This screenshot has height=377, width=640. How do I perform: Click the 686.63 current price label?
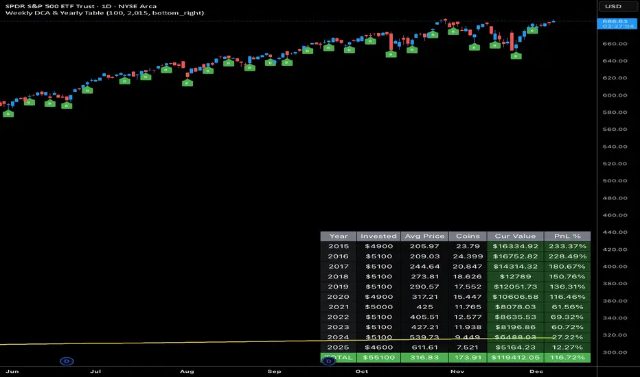[x=615, y=23]
